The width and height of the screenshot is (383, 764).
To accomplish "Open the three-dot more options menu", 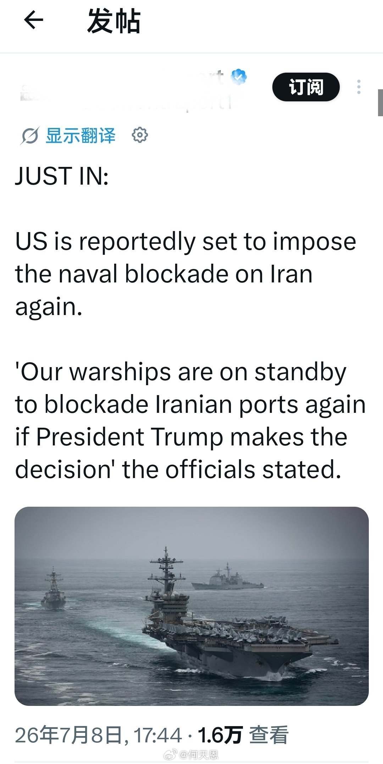I will [359, 87].
